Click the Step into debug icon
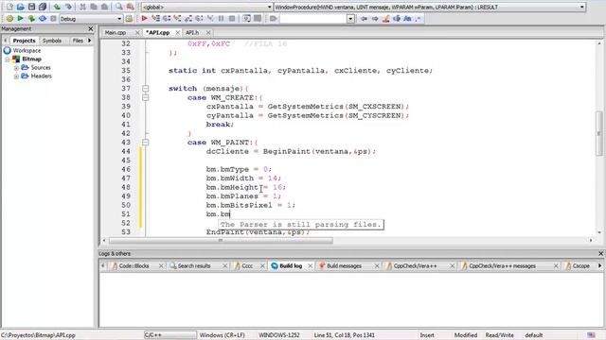The height and width of the screenshot is (340, 606). [x=177, y=18]
